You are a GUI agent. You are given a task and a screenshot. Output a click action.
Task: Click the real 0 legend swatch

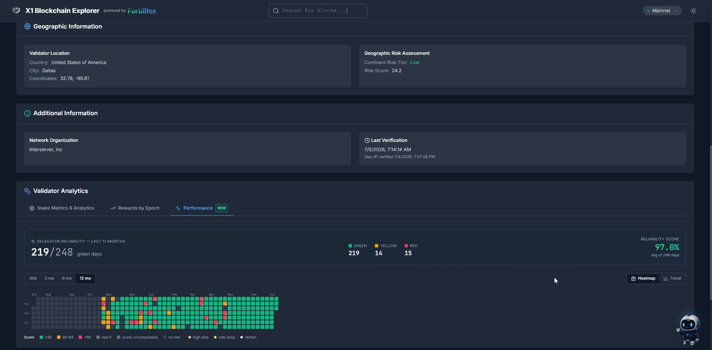(98, 337)
